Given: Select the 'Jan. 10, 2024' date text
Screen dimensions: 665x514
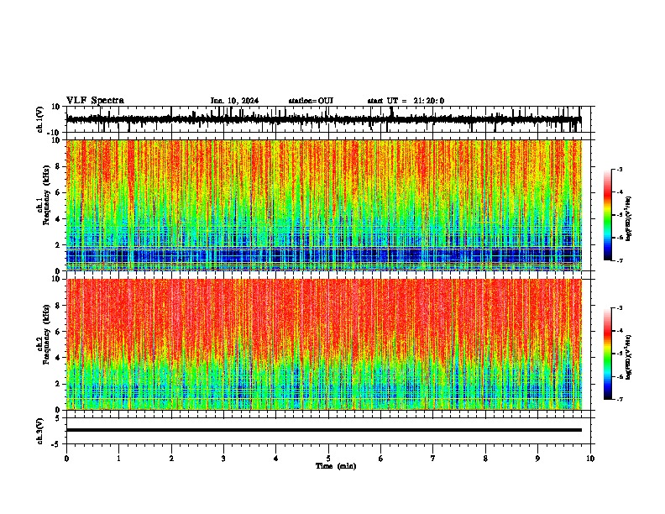Looking at the screenshot, I should tap(234, 101).
